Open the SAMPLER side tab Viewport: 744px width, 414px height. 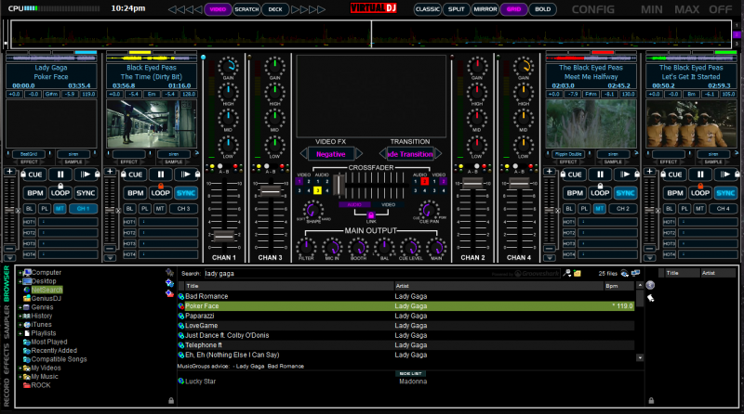pos(7,322)
